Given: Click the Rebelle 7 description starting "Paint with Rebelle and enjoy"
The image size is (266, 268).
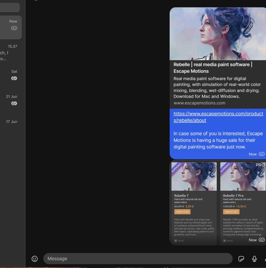Looking at the screenshot, I should pos(194,227).
